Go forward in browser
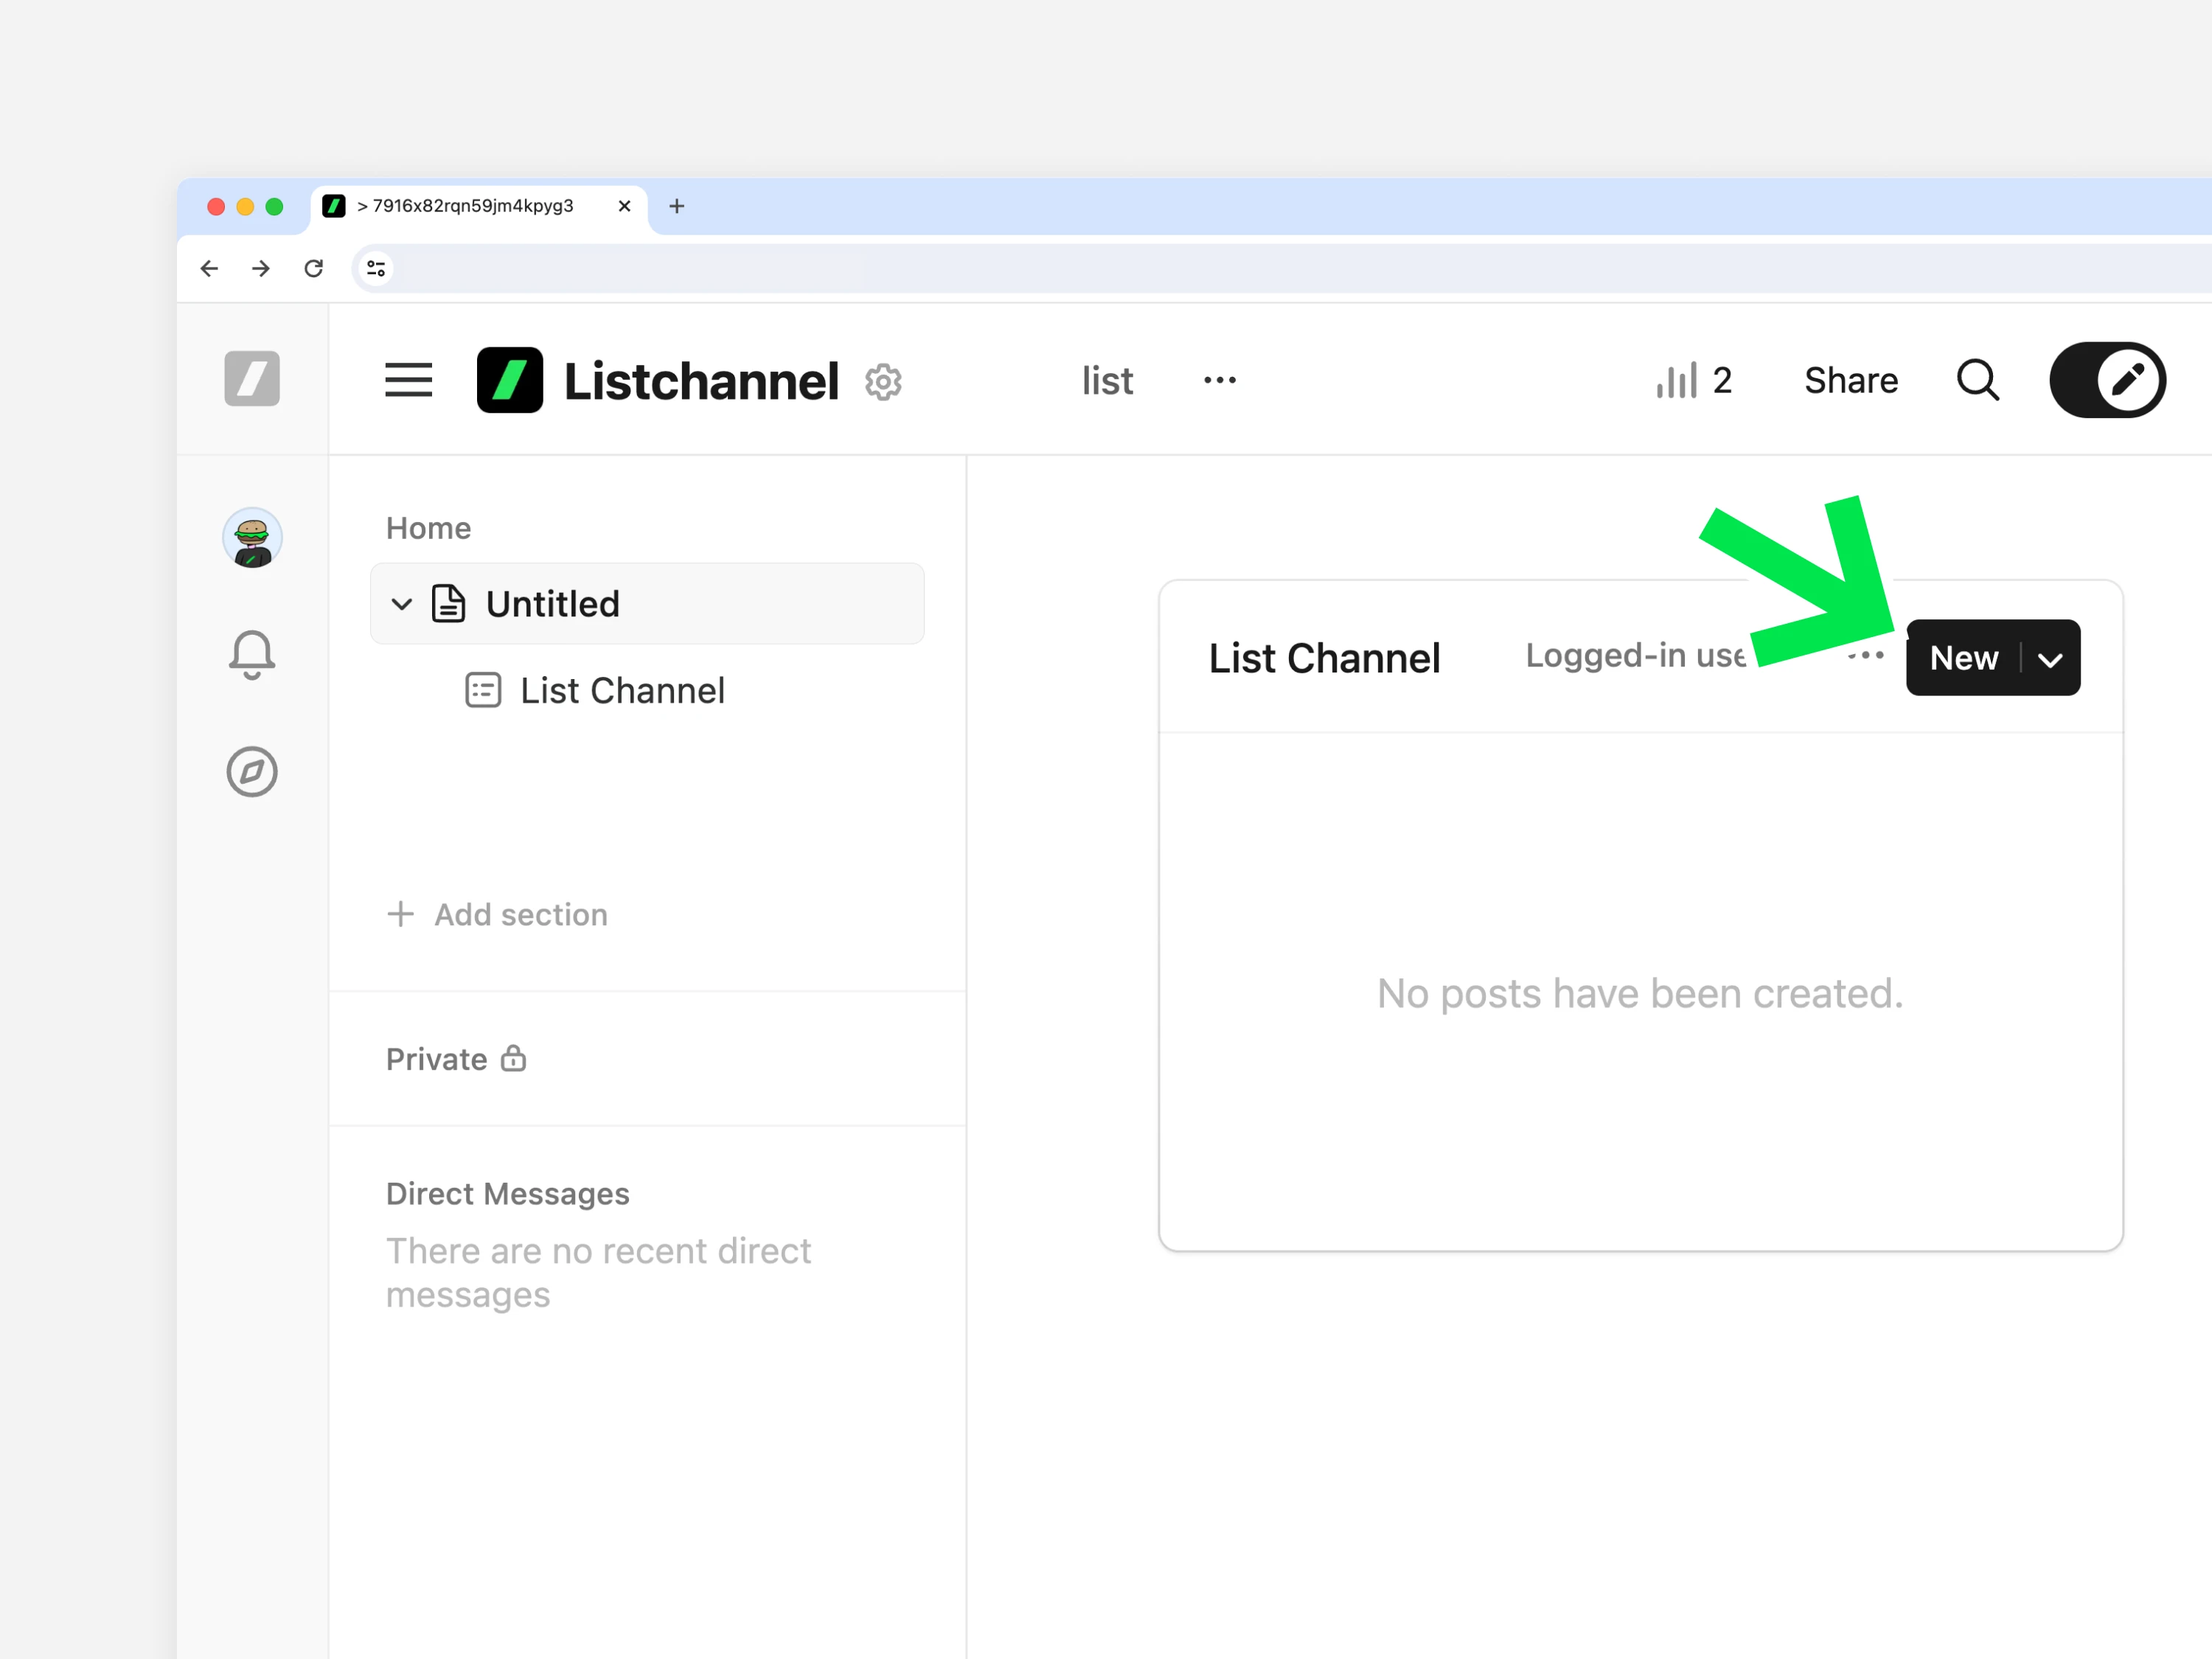This screenshot has width=2212, height=1659. tap(261, 268)
